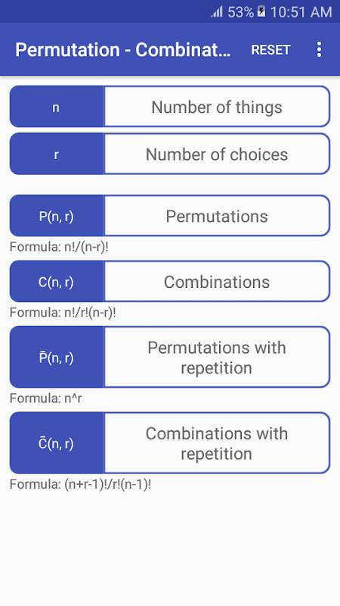Tap the battery icon in status bar
This screenshot has height=606, width=340.
[261, 11]
